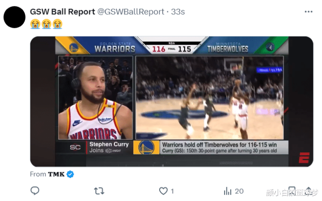Viewport: 322px width, 201px height.
Task: Click the GSW Ball Report display name
Action: [x=62, y=12]
